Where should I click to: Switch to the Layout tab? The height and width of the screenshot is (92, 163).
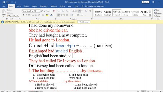34,6
